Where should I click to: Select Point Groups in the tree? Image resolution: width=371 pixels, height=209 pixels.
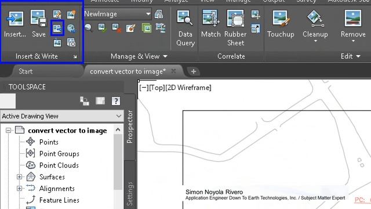pyautogui.click(x=59, y=153)
